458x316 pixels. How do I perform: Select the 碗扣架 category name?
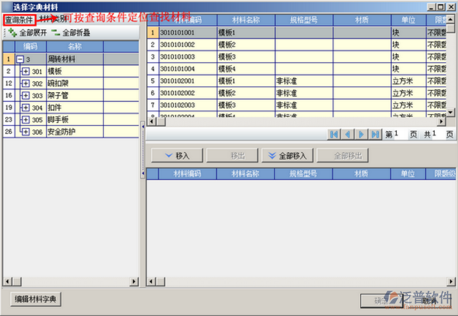(58, 84)
